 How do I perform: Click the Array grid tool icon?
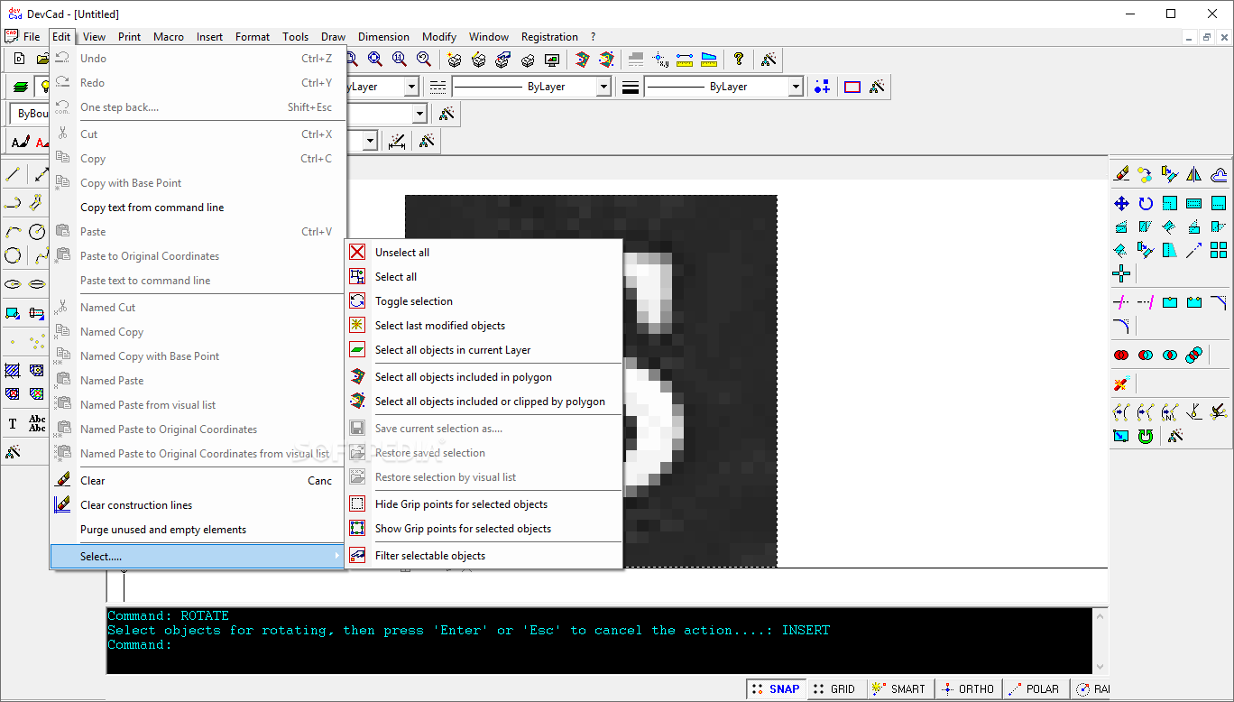coord(1219,250)
